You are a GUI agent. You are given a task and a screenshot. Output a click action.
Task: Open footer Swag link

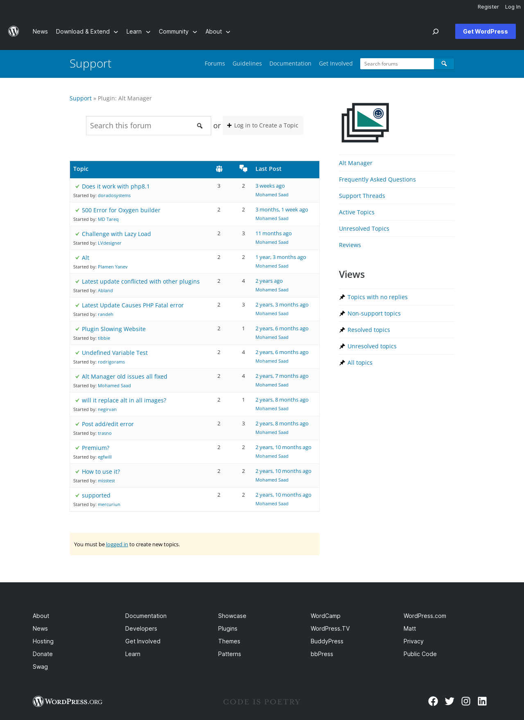(40, 667)
